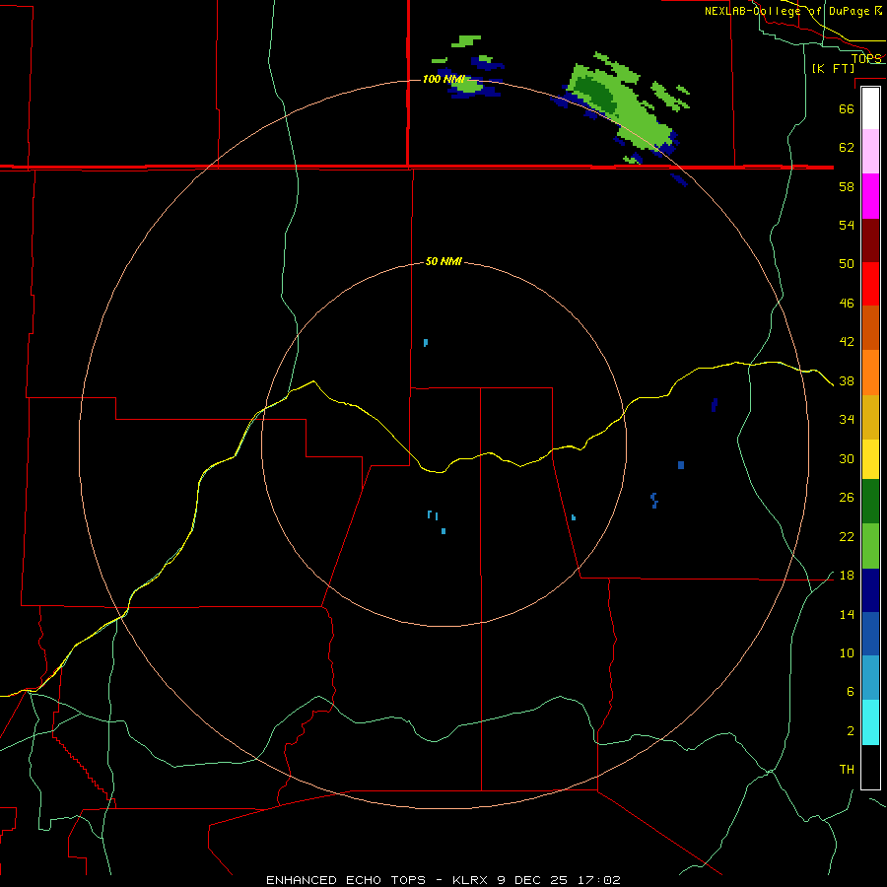
Task: Pick the cyan swatch beside 10
Action: tap(870, 722)
